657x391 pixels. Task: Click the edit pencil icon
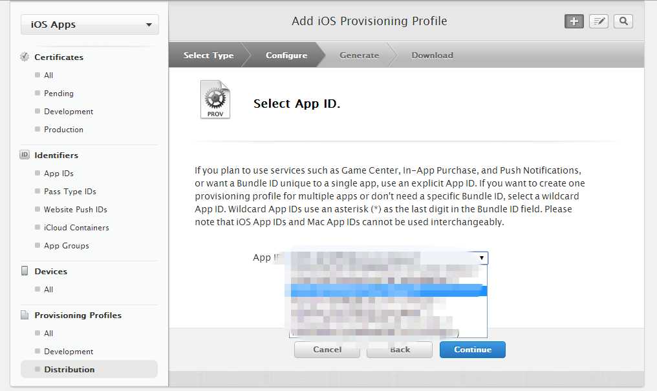tap(599, 21)
